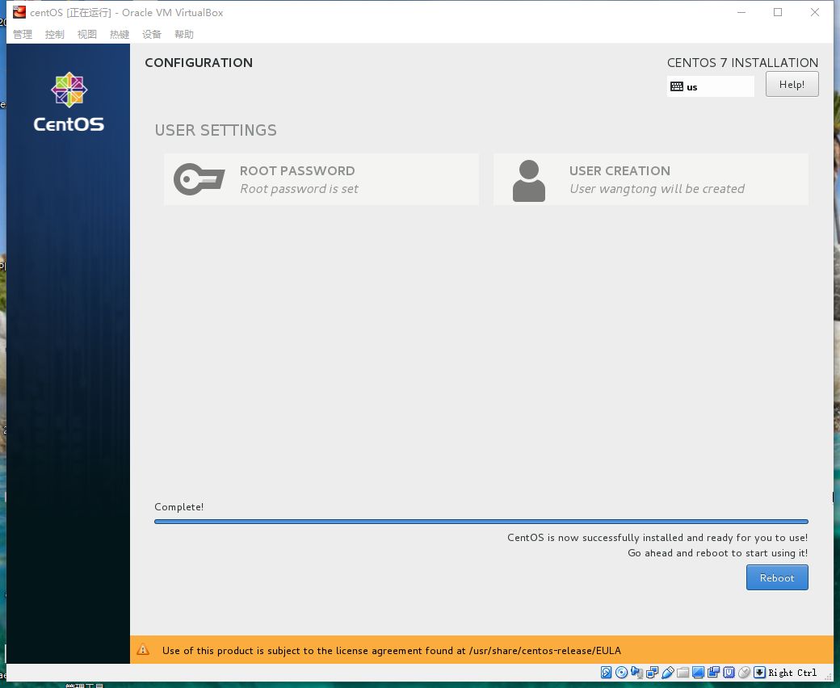
Task: Click the USB devices status icon
Action: coord(668,672)
